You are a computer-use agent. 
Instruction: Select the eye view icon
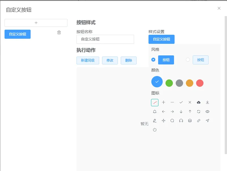pyautogui.click(x=207, y=111)
